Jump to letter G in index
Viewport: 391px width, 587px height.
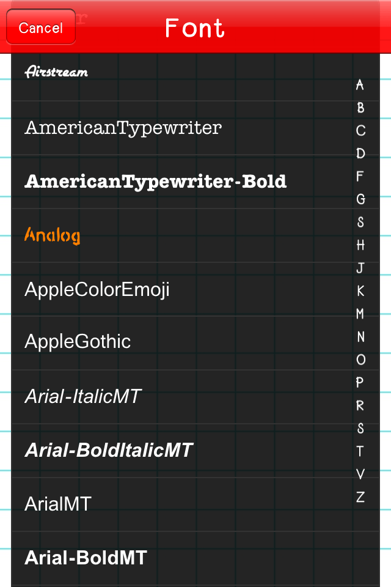(x=360, y=199)
